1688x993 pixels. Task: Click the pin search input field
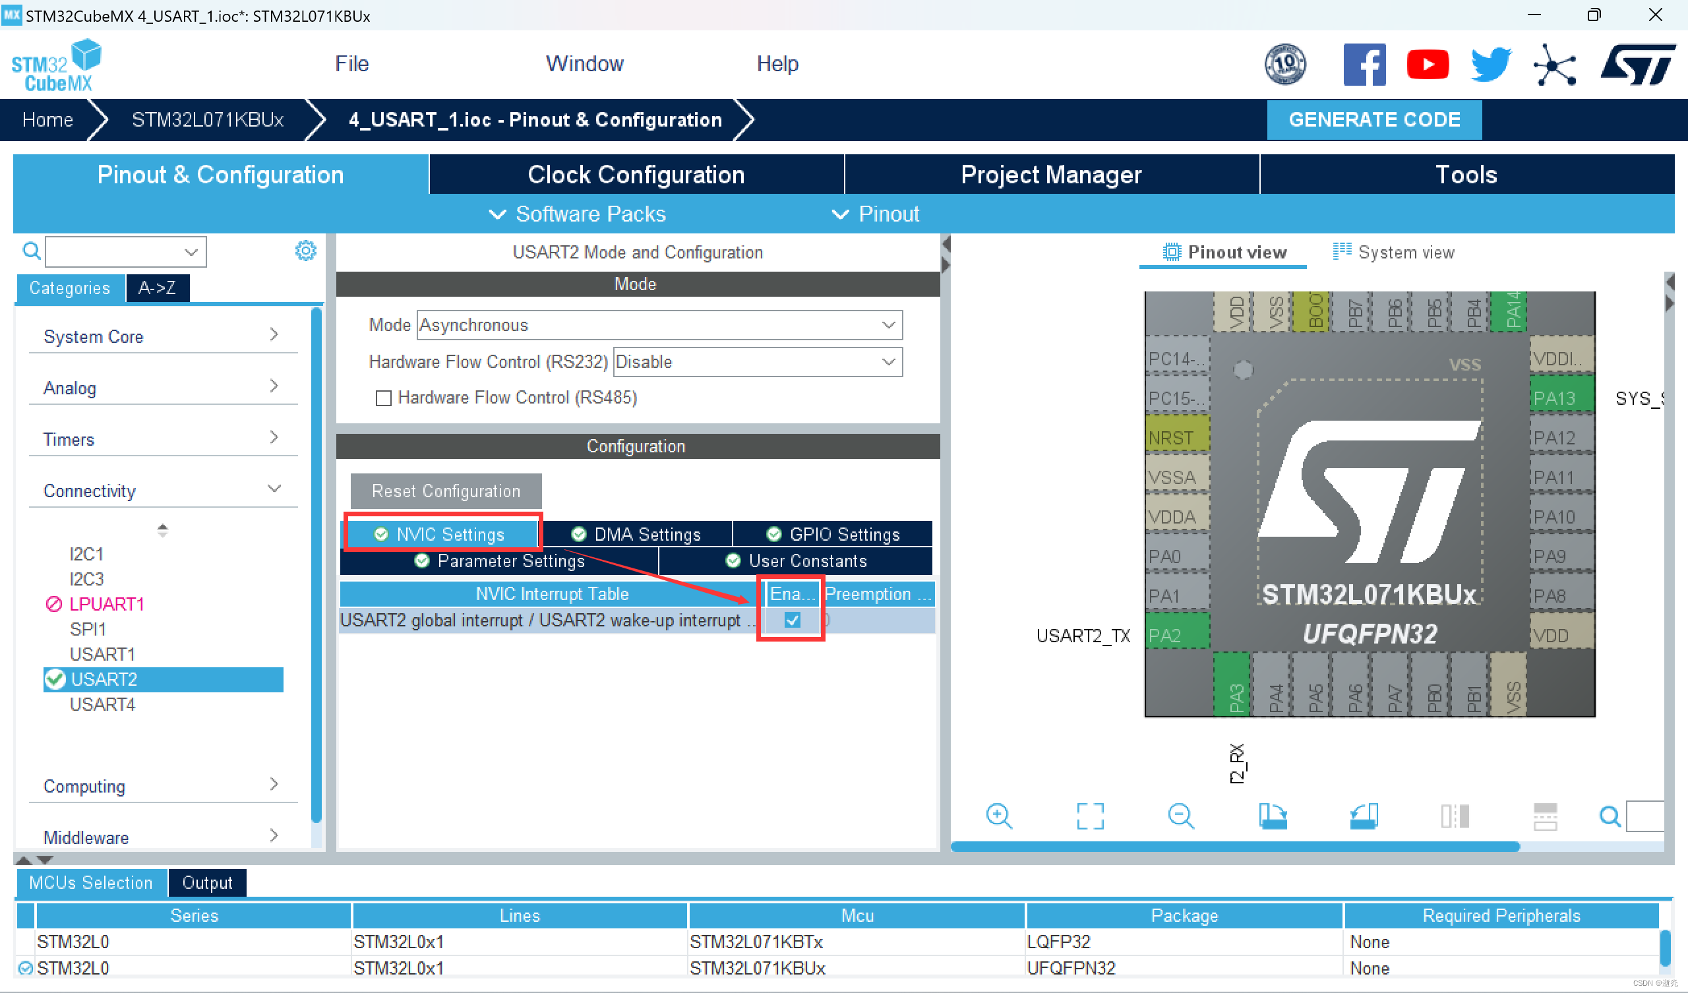tap(1646, 816)
